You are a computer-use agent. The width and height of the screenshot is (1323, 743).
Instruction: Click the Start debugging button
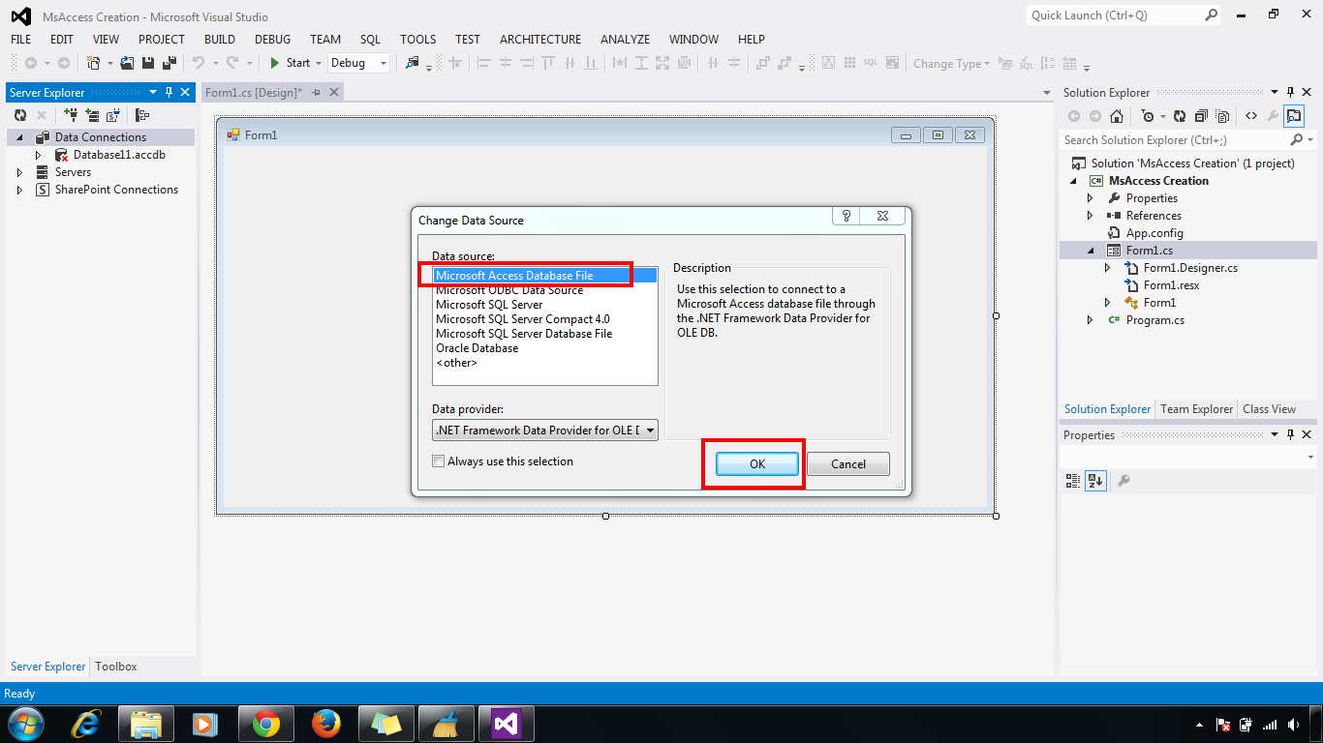(291, 62)
